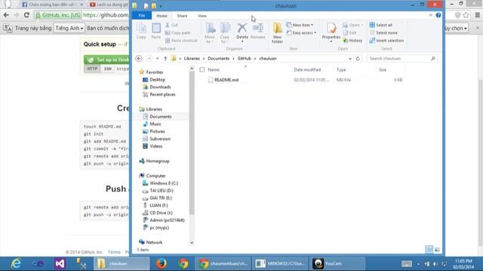Viewport: 483px width, 271px height.
Task: Select Subversion under Libraries
Action: 160,139
